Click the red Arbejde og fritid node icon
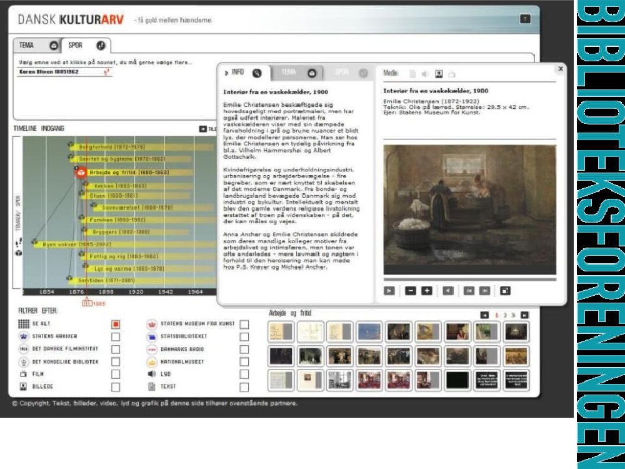 pos(81,173)
